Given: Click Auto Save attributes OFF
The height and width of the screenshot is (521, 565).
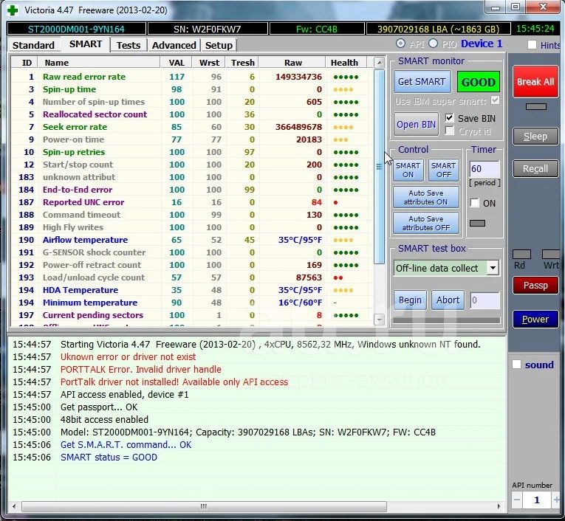Looking at the screenshot, I should click(426, 224).
